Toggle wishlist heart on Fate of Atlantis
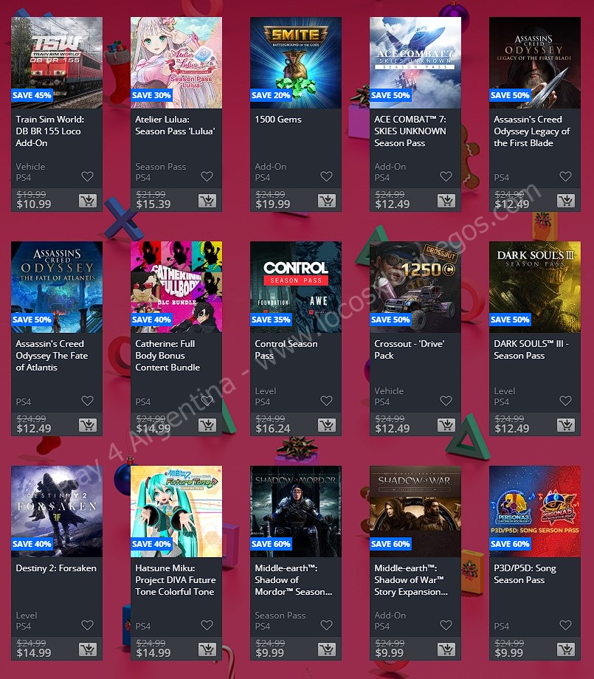 coord(88,401)
